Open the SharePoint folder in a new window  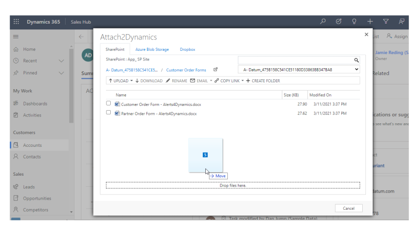pos(215,70)
